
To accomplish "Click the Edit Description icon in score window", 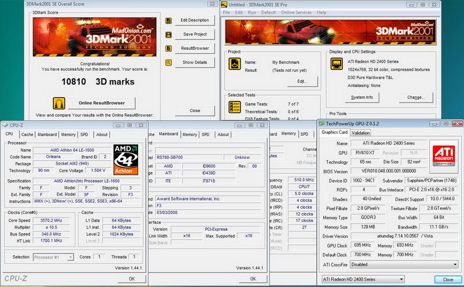I will [x=168, y=20].
